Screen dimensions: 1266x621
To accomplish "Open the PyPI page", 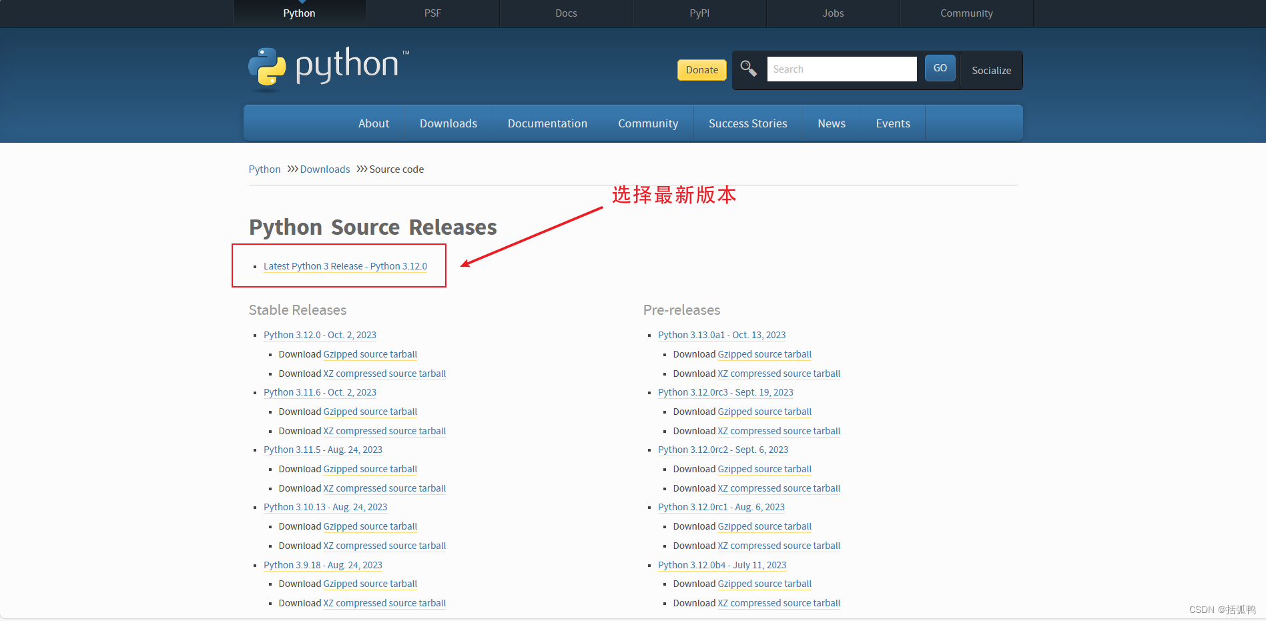I will 699,13.
